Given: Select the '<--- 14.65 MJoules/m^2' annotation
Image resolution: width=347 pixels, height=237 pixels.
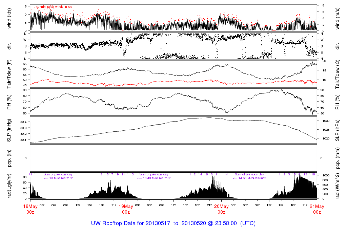Looking at the screenshot, I should point(249,178).
